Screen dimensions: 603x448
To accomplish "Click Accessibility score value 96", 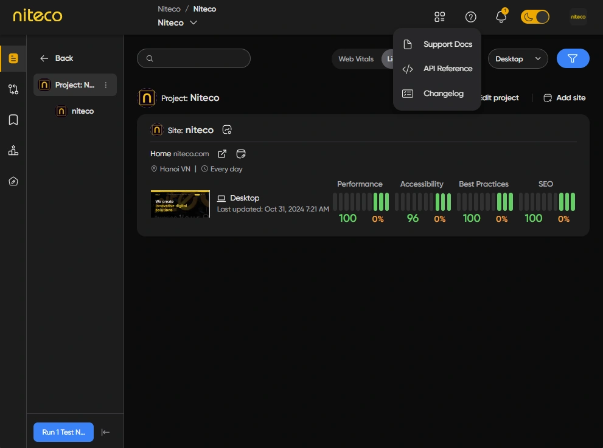I will coord(413,218).
